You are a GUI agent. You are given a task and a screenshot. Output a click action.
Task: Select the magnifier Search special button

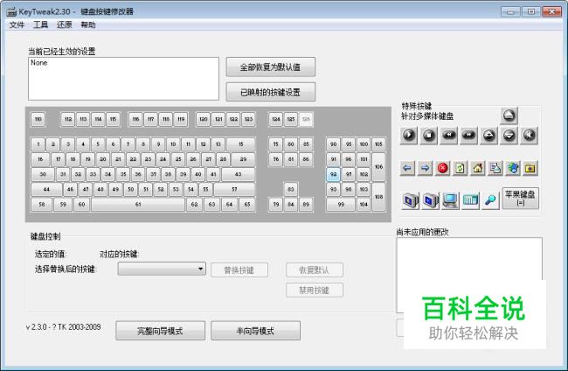pyautogui.click(x=490, y=200)
